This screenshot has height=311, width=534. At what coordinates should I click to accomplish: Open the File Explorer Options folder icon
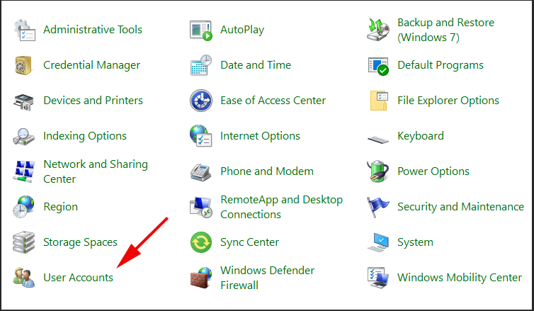click(x=379, y=101)
